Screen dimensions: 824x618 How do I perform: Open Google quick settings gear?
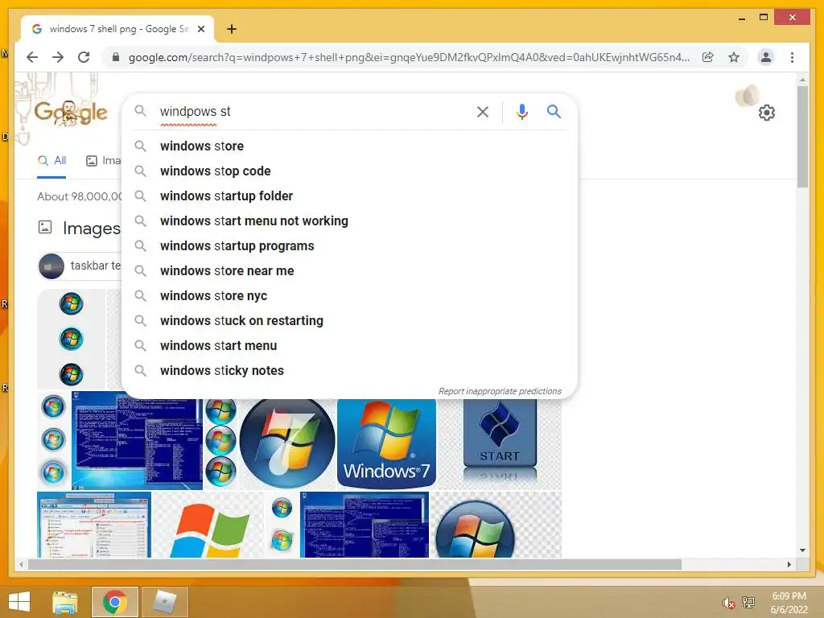point(767,113)
